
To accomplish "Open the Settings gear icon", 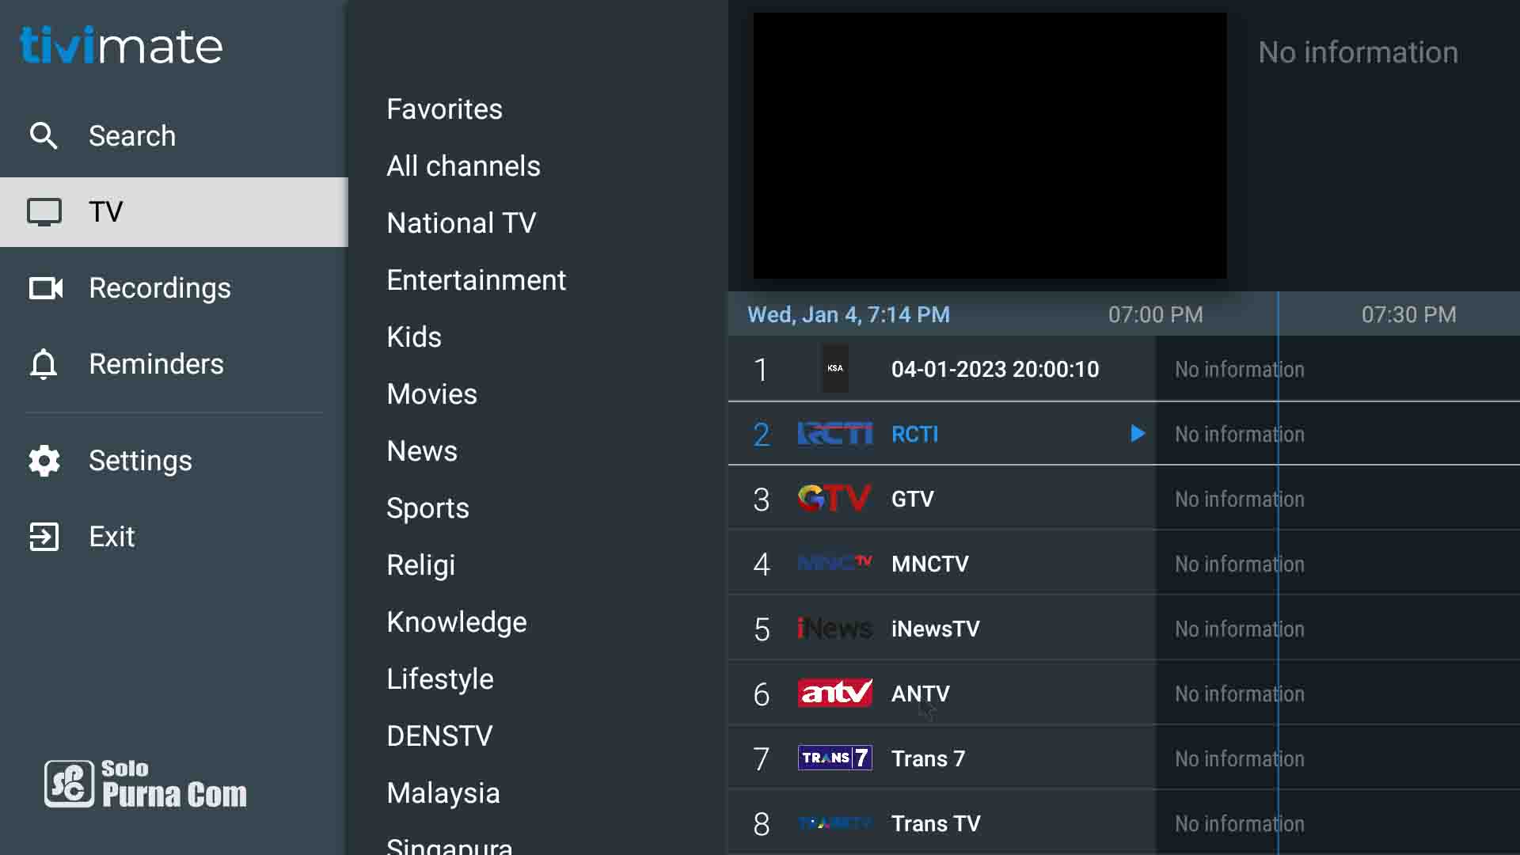I will pos(44,461).
